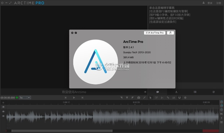Image resolution: width=224 pixels, height=133 pixels.
Task: Click the middle round knob beside timeline
Action: coord(221,106)
